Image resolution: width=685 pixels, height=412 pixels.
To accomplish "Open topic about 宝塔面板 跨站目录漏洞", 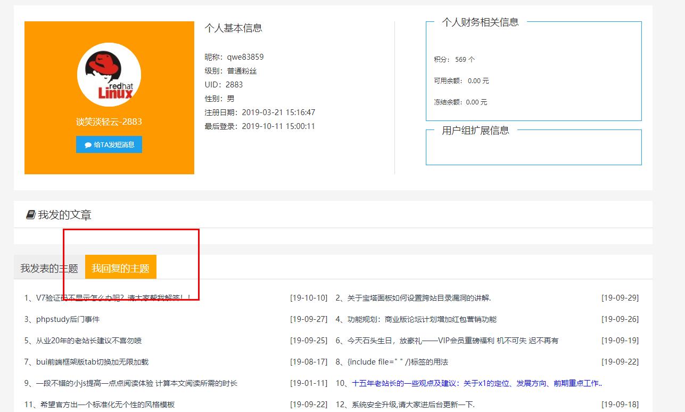I will 418,298.
